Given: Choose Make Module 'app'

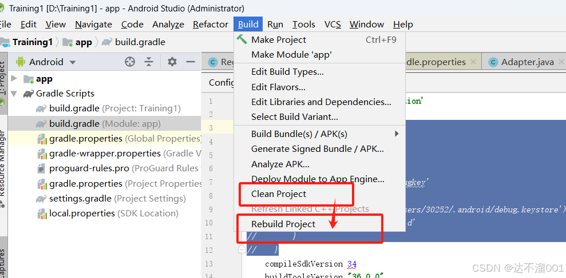Looking at the screenshot, I should coord(320,55).
